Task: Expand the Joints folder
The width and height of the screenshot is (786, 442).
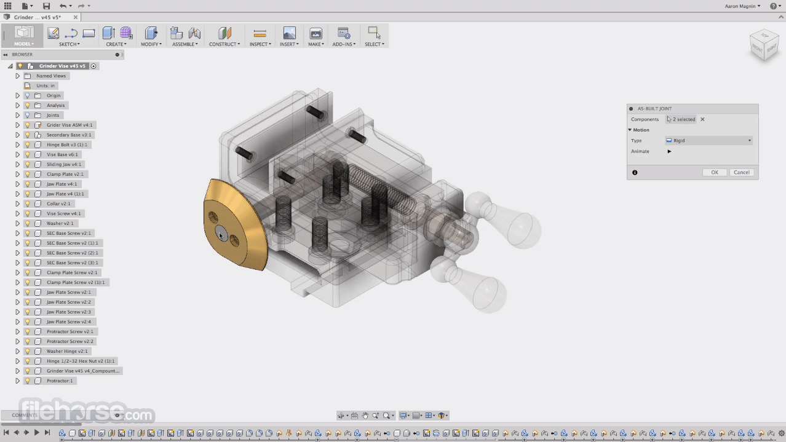Action: 17,115
